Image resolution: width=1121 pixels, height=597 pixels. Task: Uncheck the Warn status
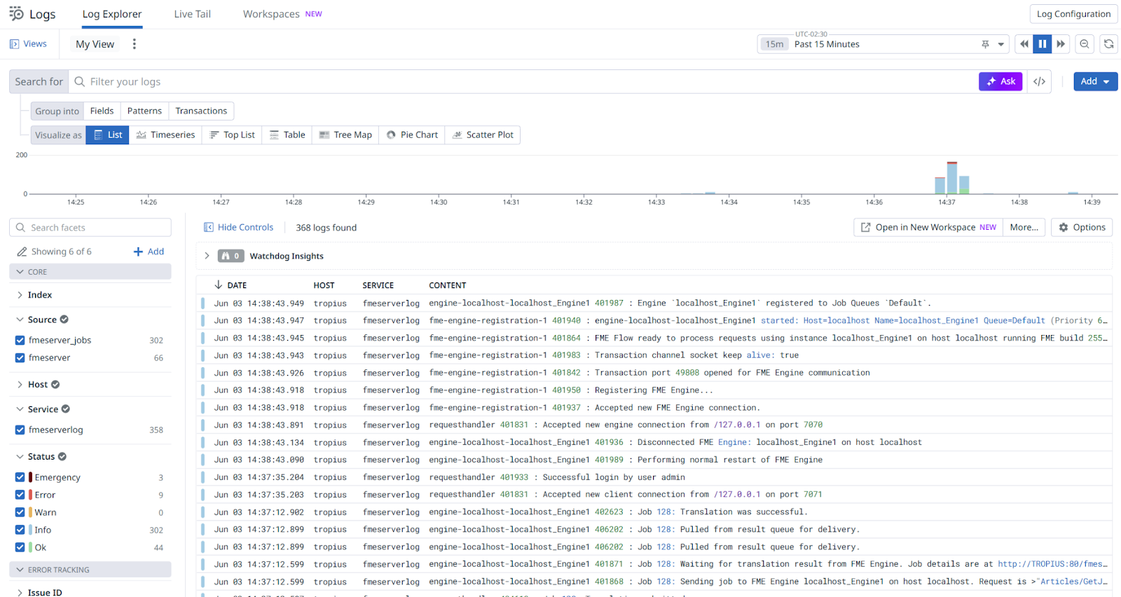[x=20, y=513]
